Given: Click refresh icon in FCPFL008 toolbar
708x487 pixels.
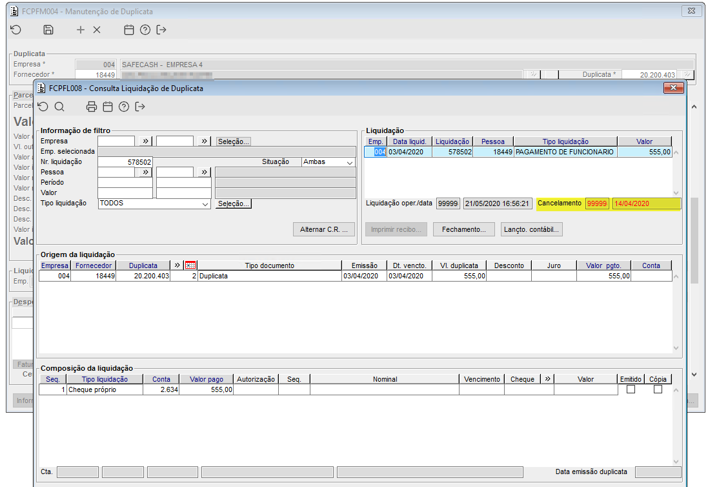Looking at the screenshot, I should 43,107.
